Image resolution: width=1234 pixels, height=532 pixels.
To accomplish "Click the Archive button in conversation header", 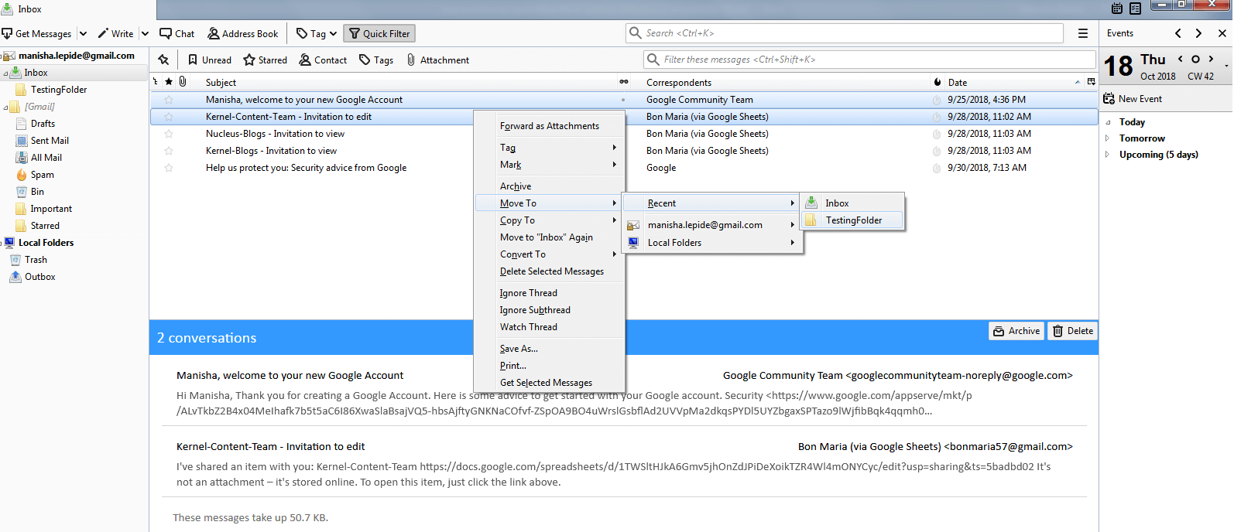I will (1016, 331).
